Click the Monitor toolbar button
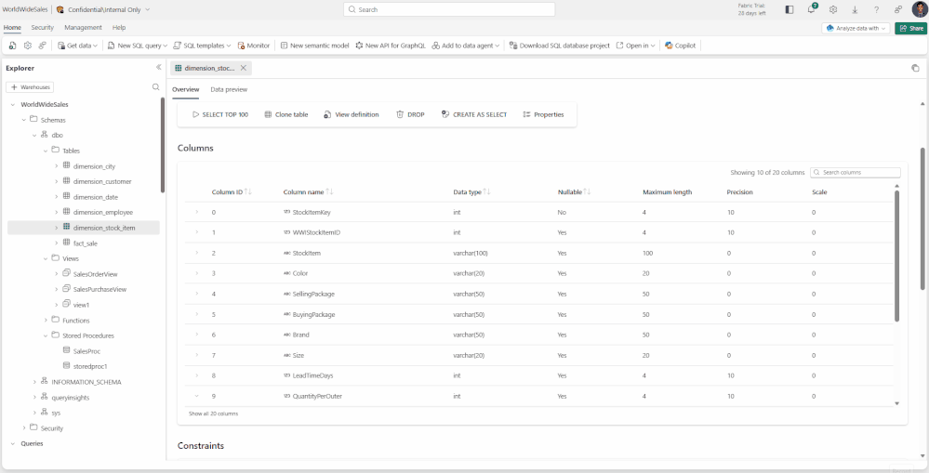The width and height of the screenshot is (929, 473). 254,46
